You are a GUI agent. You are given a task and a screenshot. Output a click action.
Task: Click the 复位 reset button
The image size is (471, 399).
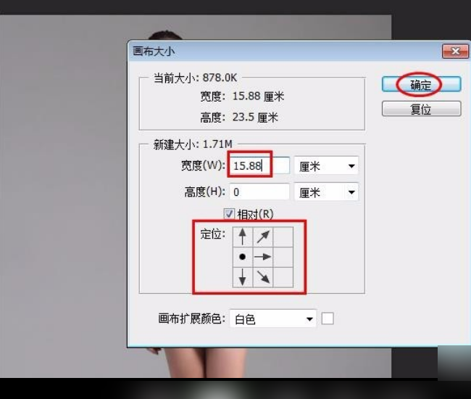(x=421, y=109)
